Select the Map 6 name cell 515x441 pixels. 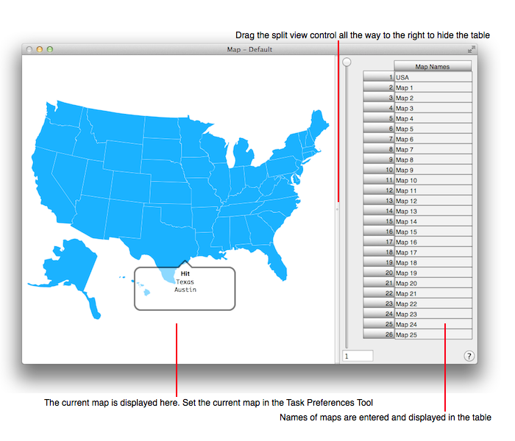[x=433, y=139]
